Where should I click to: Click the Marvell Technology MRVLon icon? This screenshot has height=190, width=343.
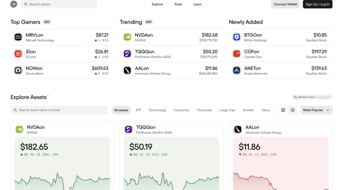tap(18, 37)
